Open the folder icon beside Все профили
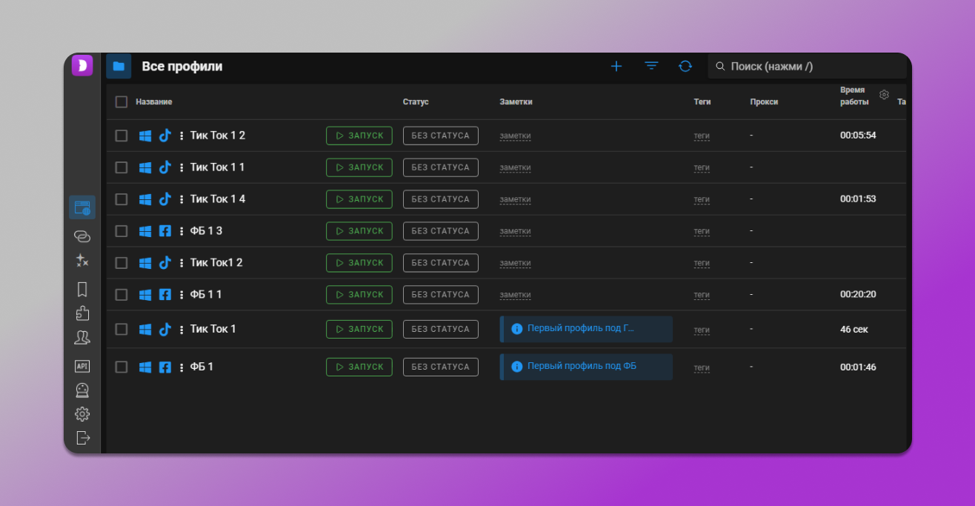The width and height of the screenshot is (975, 506). click(119, 66)
